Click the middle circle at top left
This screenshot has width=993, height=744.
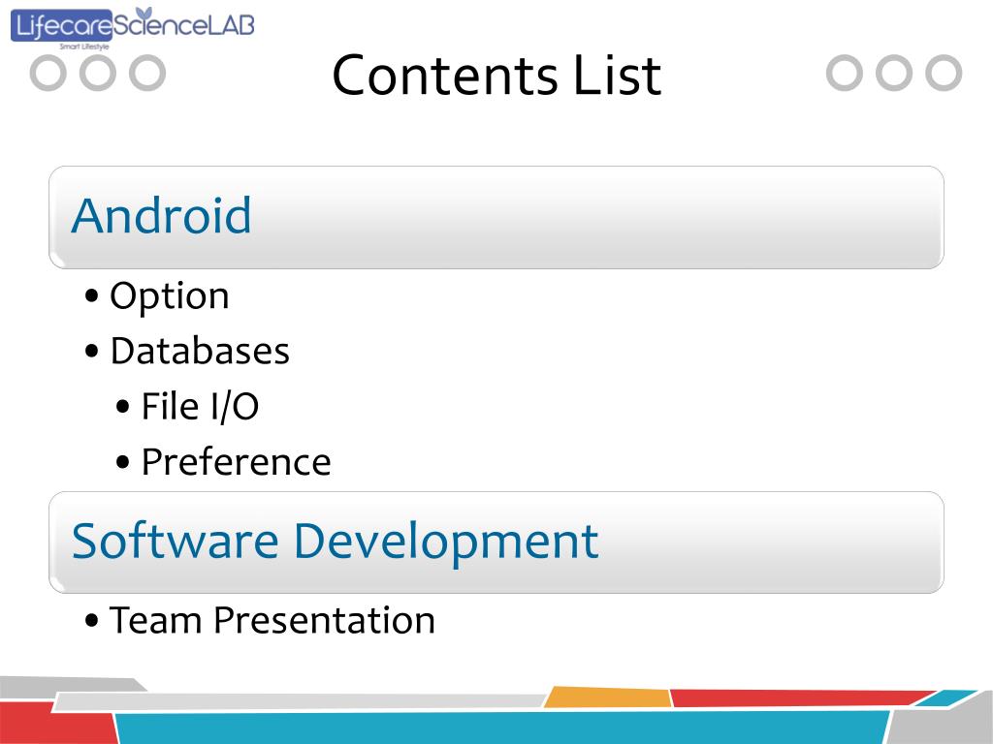98,73
